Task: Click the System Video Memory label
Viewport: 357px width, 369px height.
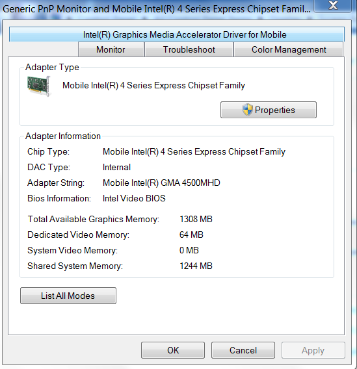Action: pos(73,250)
